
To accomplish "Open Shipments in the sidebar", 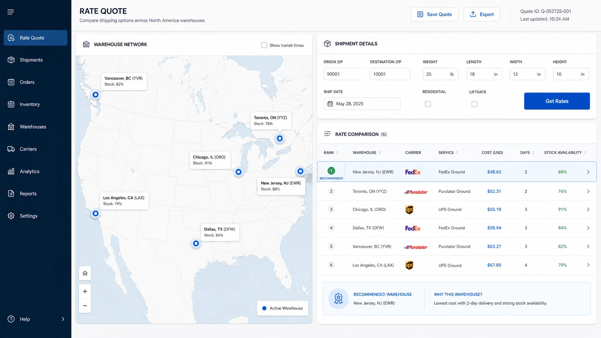I will [35, 60].
